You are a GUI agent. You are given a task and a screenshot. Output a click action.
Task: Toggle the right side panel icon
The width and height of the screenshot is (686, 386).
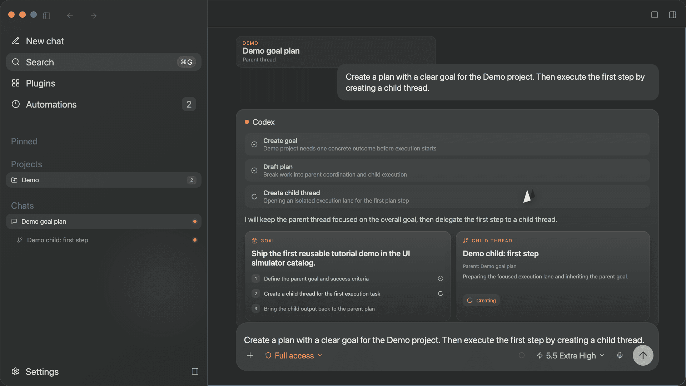(x=673, y=15)
